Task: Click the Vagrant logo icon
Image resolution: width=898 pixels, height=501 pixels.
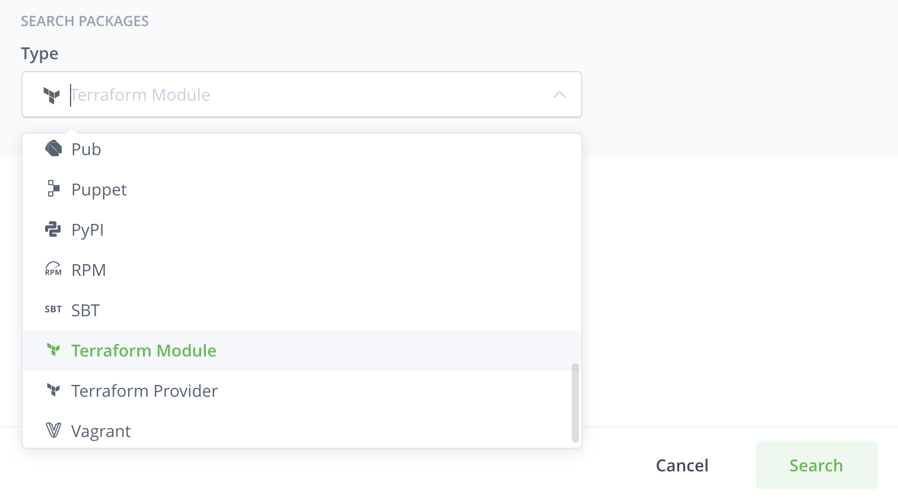Action: click(53, 431)
